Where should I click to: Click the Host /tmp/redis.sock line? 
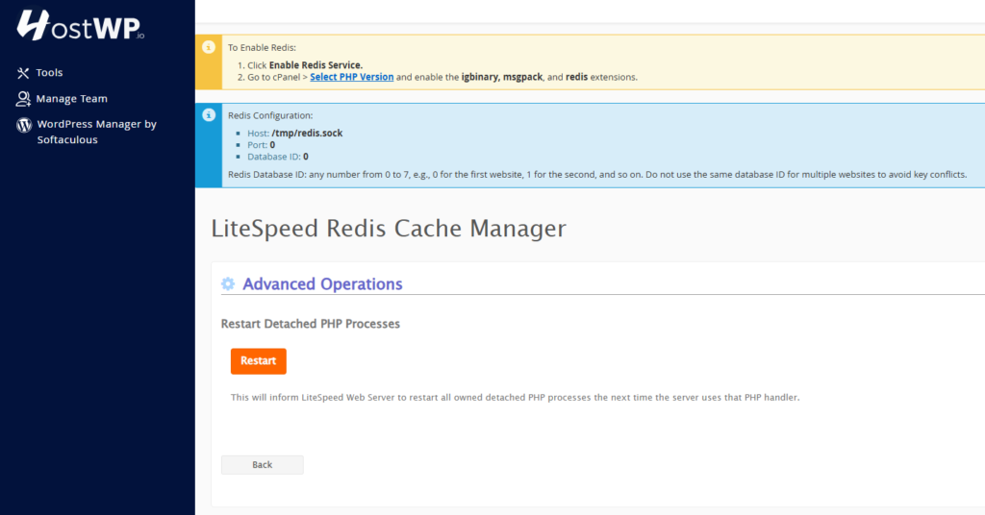point(294,133)
